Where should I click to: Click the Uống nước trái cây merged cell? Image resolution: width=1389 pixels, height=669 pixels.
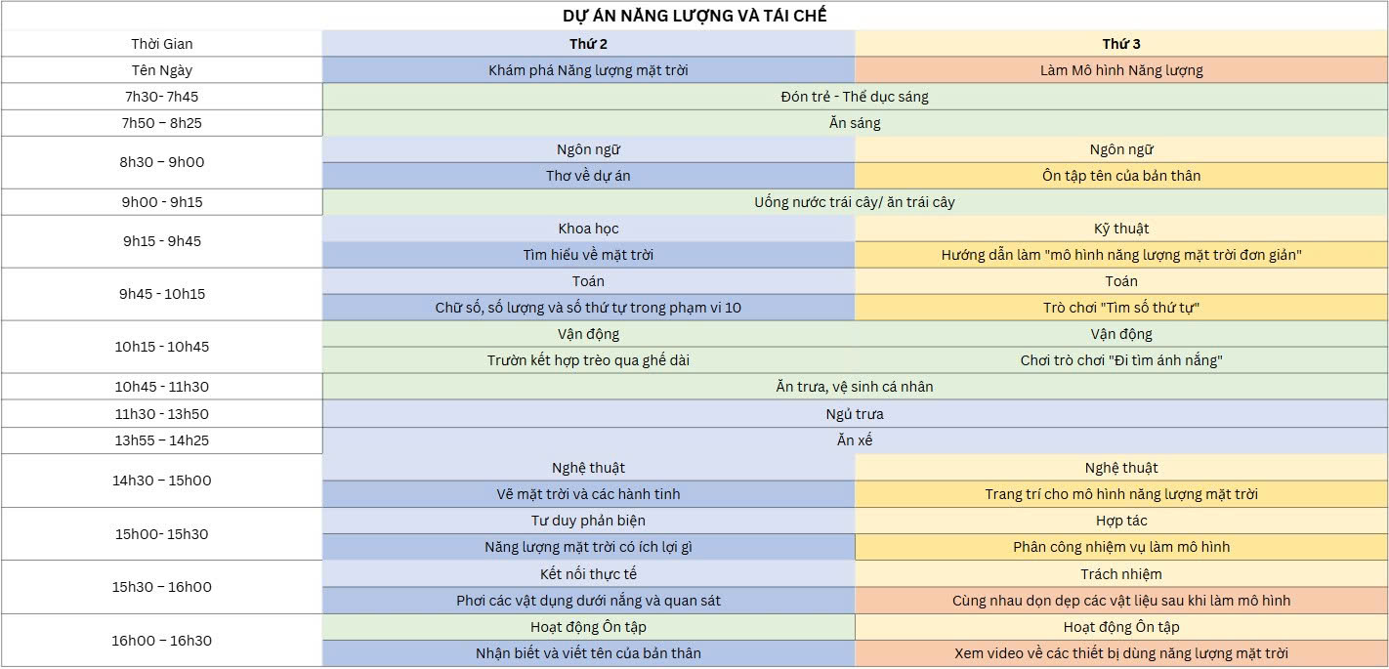pos(855,202)
